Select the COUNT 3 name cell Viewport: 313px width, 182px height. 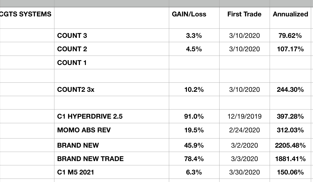tap(72, 35)
